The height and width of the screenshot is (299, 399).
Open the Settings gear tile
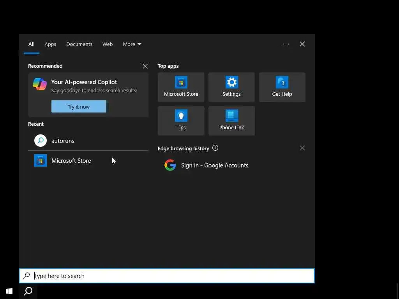(231, 87)
